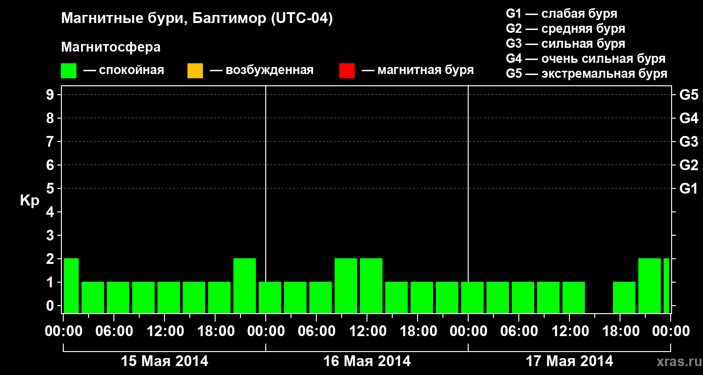Click '06:00' time label above 17 Мая

519,331
